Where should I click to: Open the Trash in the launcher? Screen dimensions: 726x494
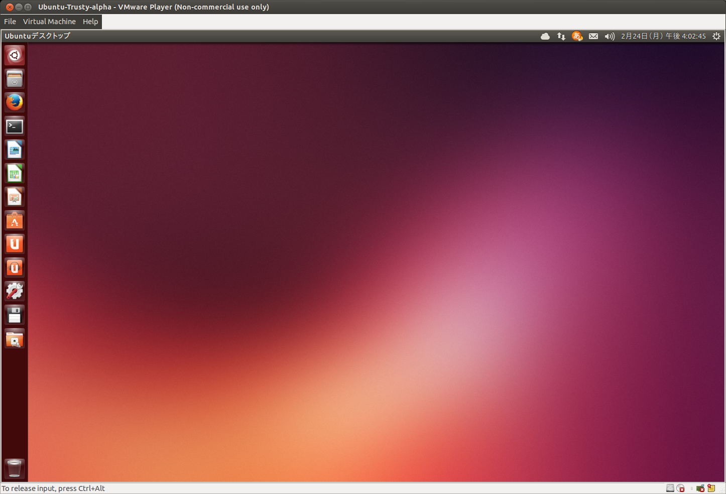pos(15,468)
